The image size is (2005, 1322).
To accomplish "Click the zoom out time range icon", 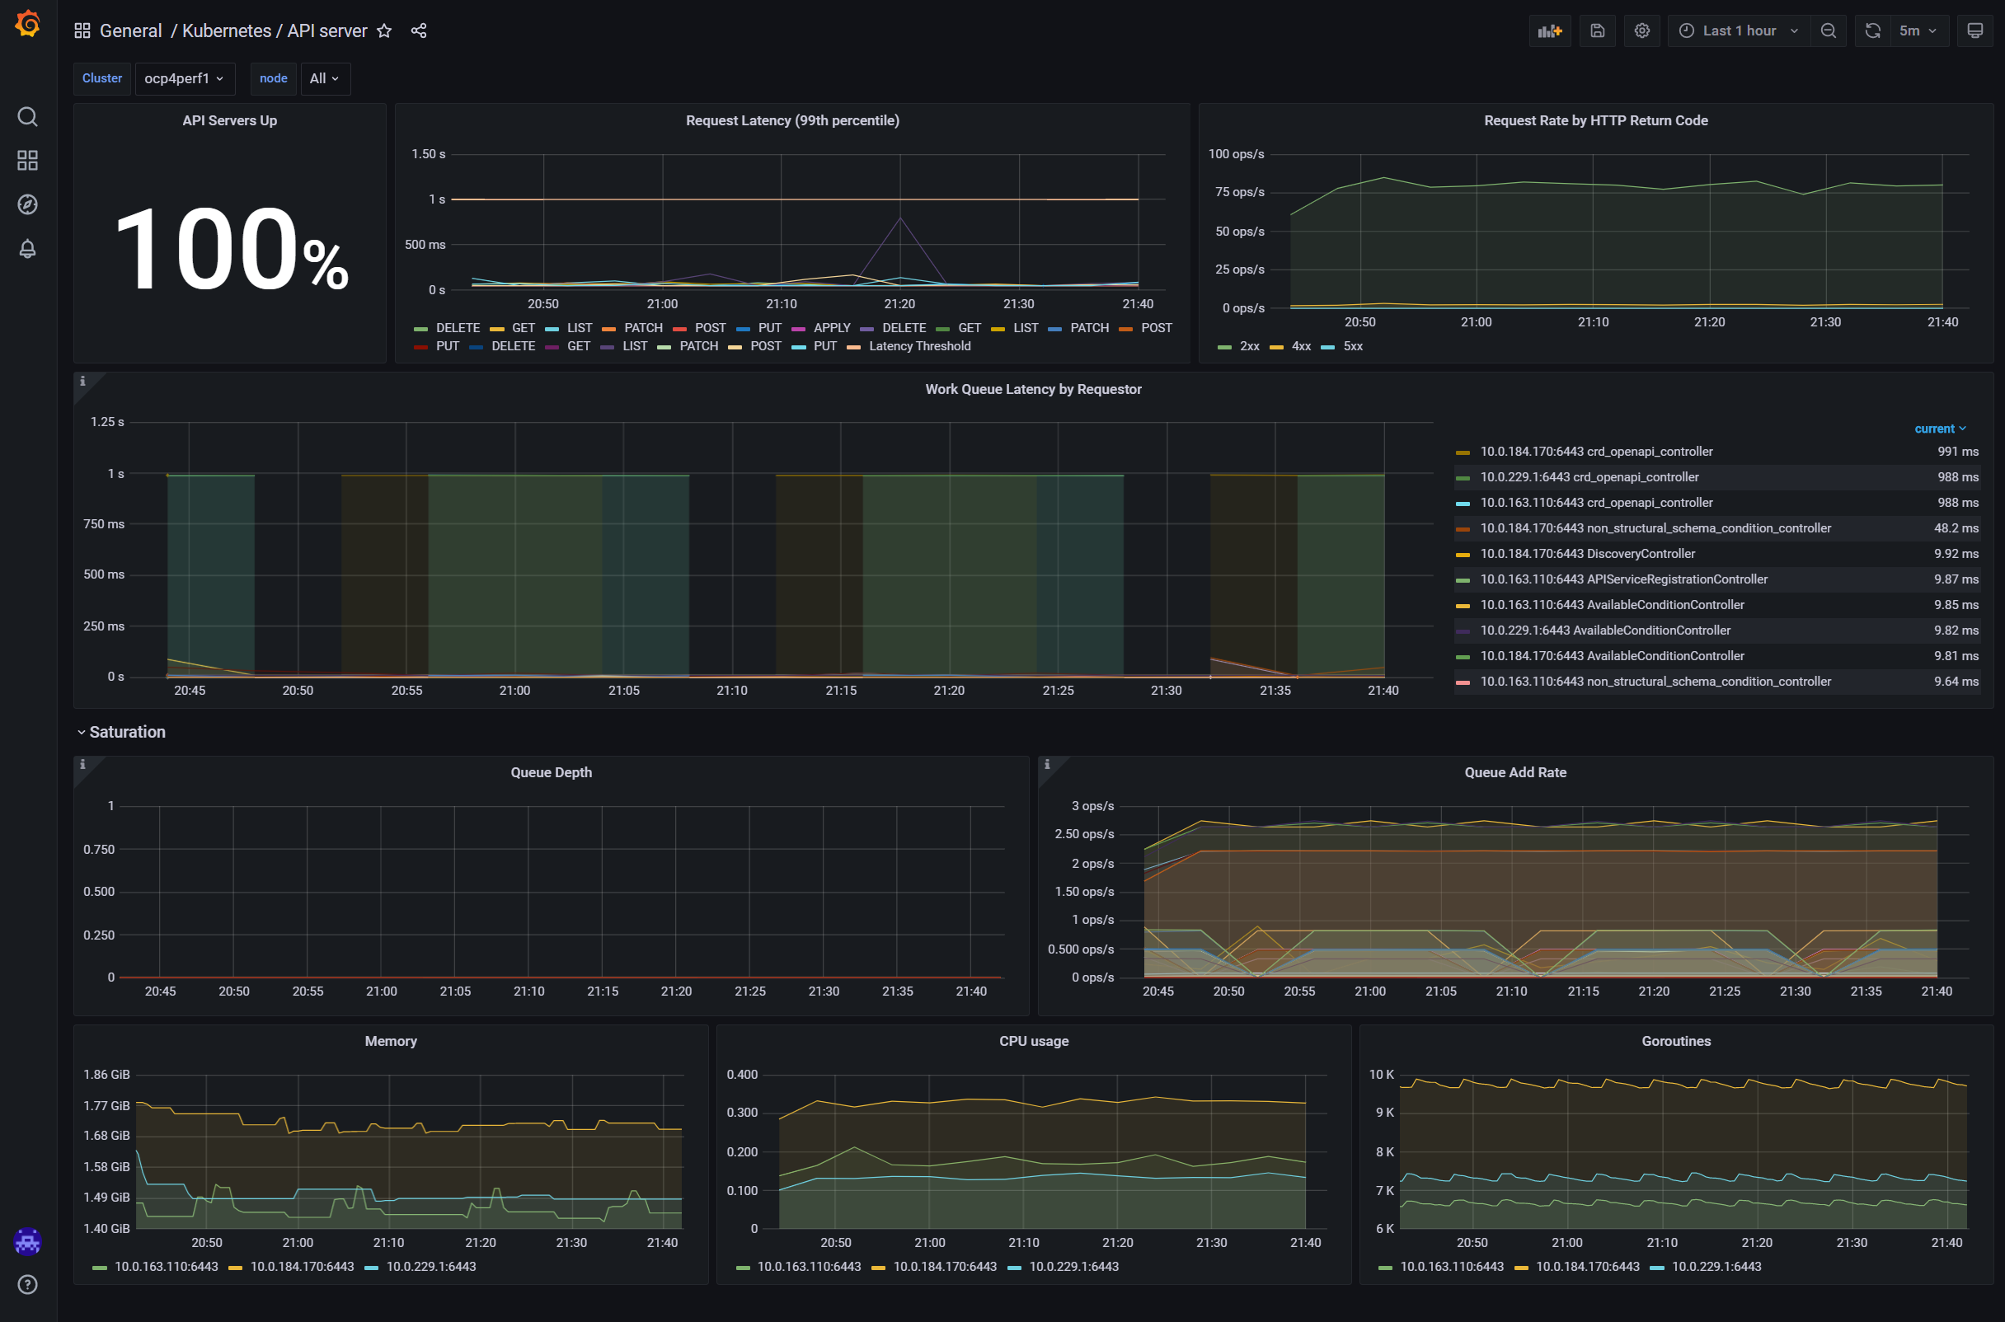I will point(1828,31).
